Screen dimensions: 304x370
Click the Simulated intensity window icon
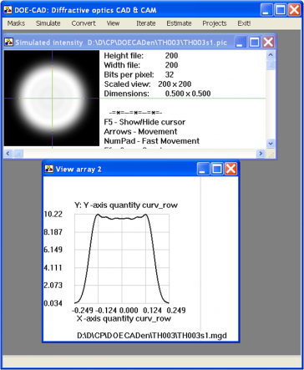pos(9,43)
